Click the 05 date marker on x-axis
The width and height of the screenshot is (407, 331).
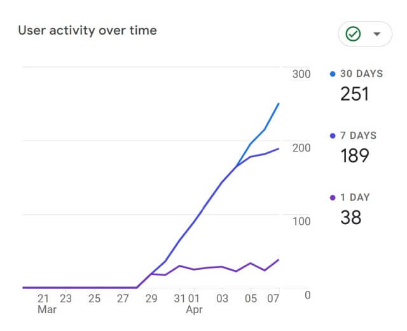coord(251,299)
